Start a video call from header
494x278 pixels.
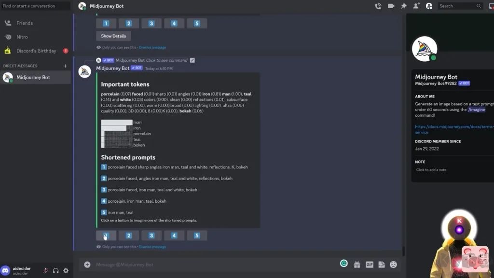pyautogui.click(x=391, y=6)
